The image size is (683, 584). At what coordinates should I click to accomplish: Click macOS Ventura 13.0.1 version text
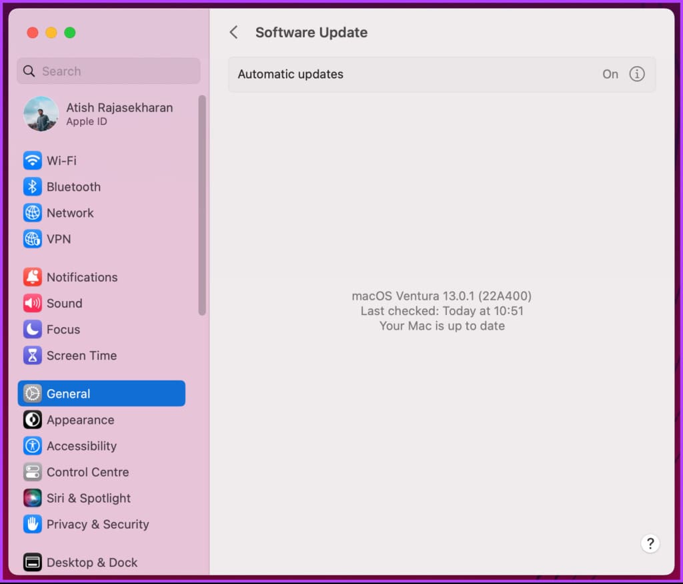point(442,296)
